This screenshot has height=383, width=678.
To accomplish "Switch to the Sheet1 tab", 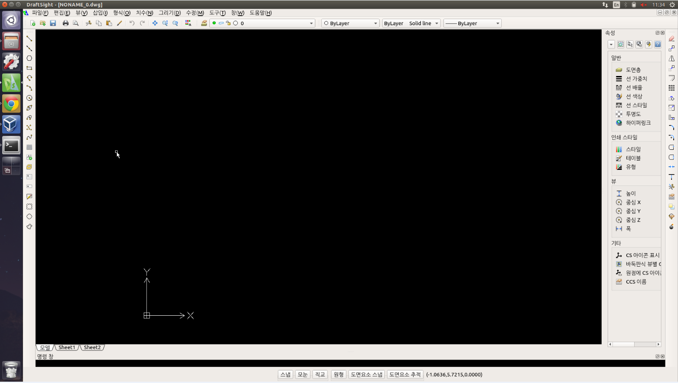I will click(x=67, y=347).
